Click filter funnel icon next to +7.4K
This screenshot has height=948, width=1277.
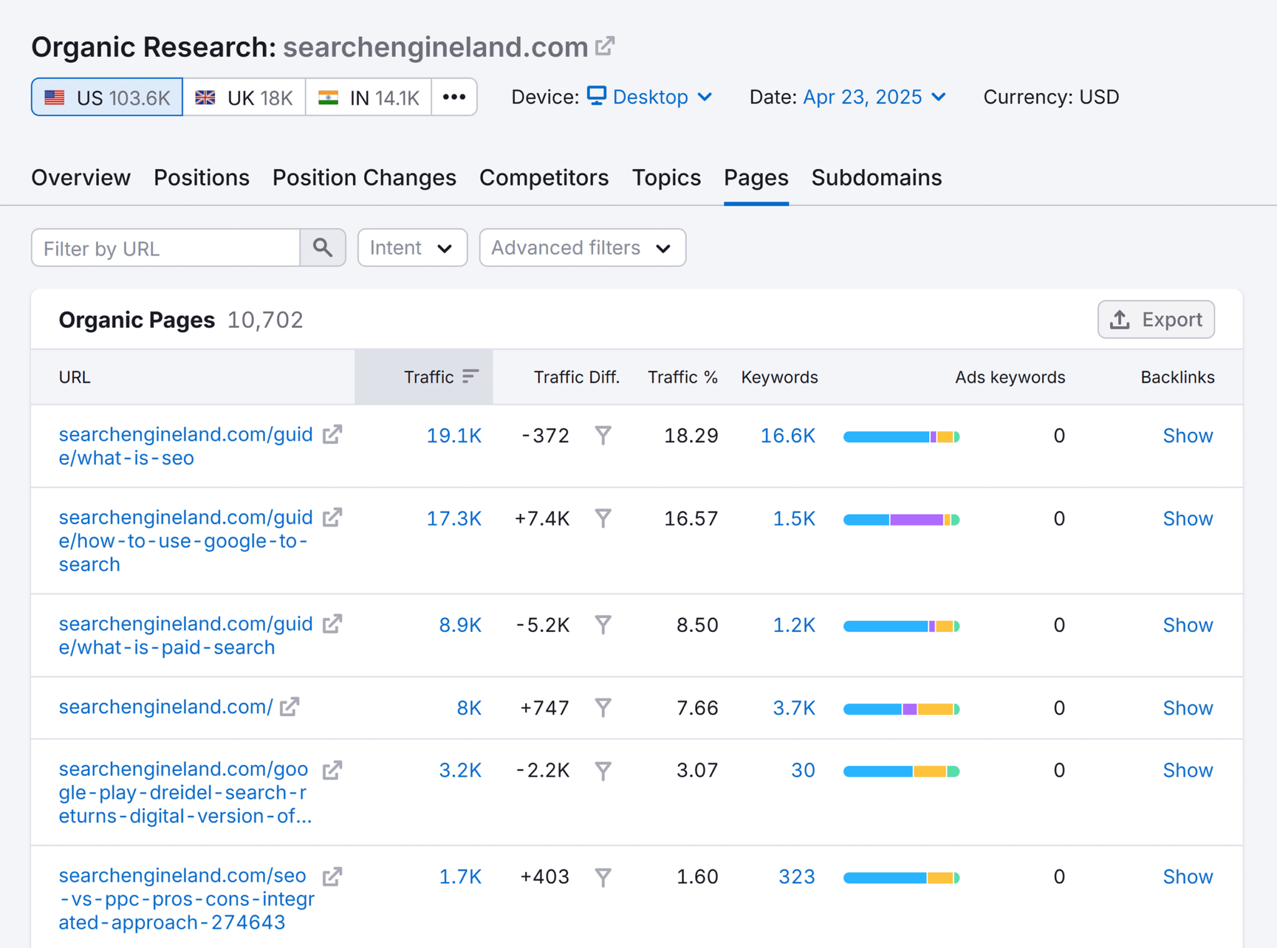coord(603,518)
